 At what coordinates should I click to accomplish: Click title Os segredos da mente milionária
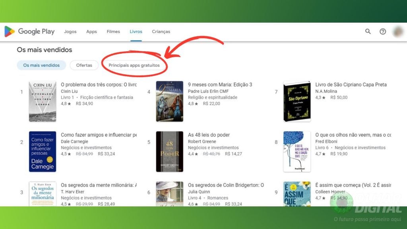pos(99,185)
